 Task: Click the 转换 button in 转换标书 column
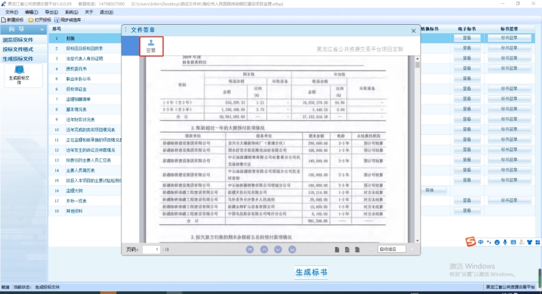click(x=429, y=190)
